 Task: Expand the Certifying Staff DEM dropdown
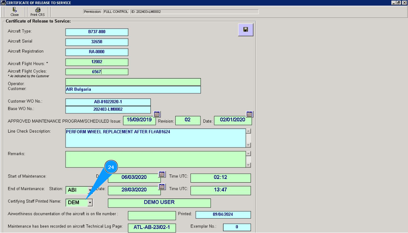pyautogui.click(x=90, y=203)
